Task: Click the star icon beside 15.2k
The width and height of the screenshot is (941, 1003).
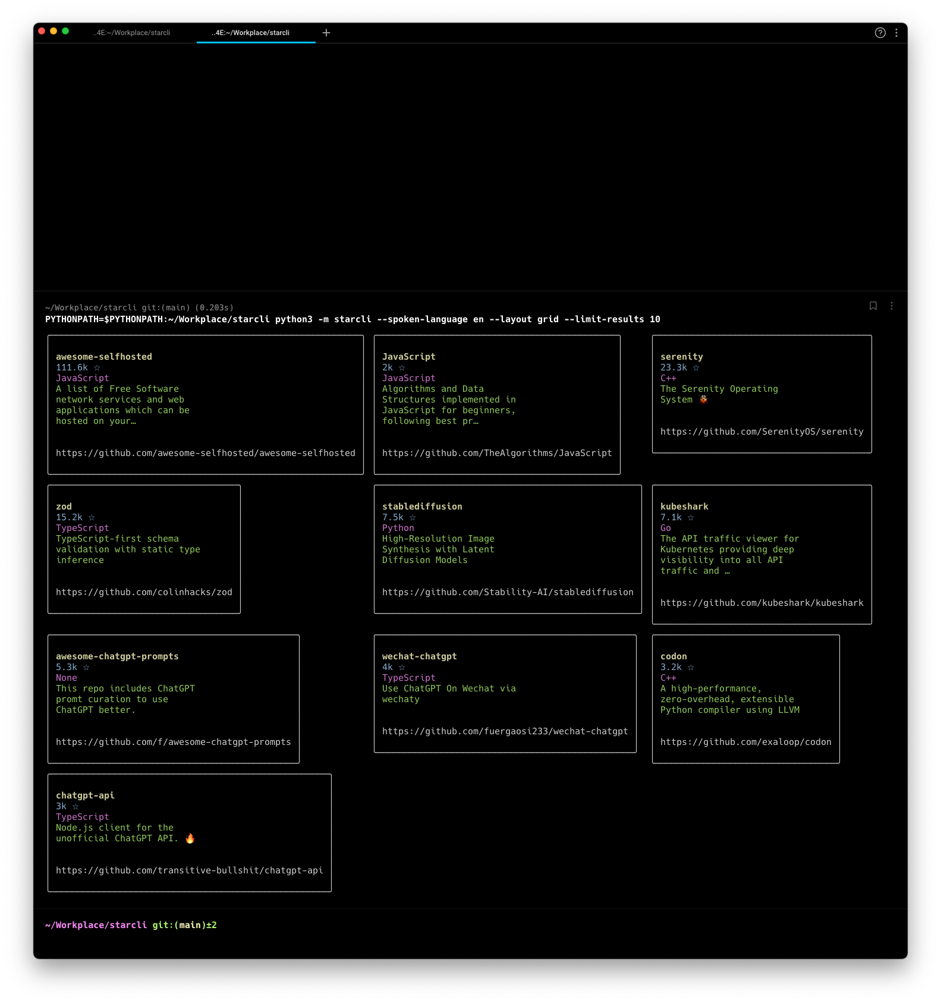Action: tap(92, 518)
